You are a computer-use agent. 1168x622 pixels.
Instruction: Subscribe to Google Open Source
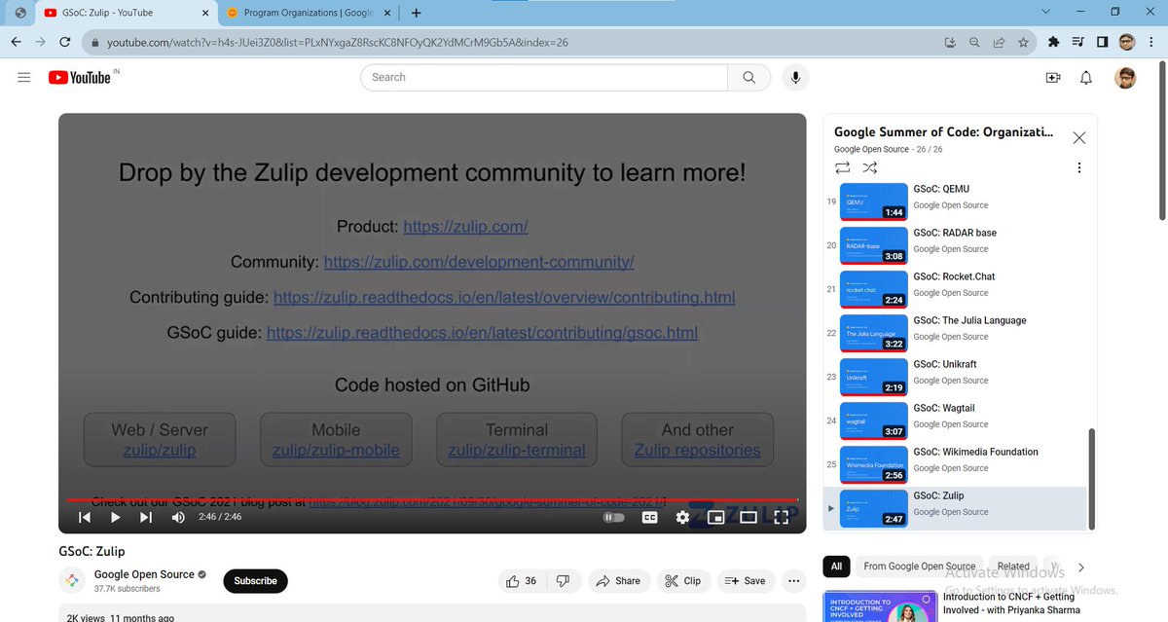pyautogui.click(x=256, y=581)
